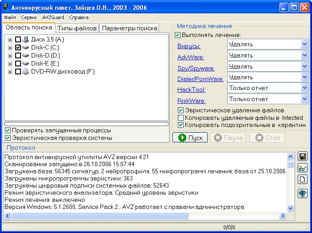The height and width of the screenshot is (233, 312).
Task: Open the AVZGuard menu
Action: point(53,17)
